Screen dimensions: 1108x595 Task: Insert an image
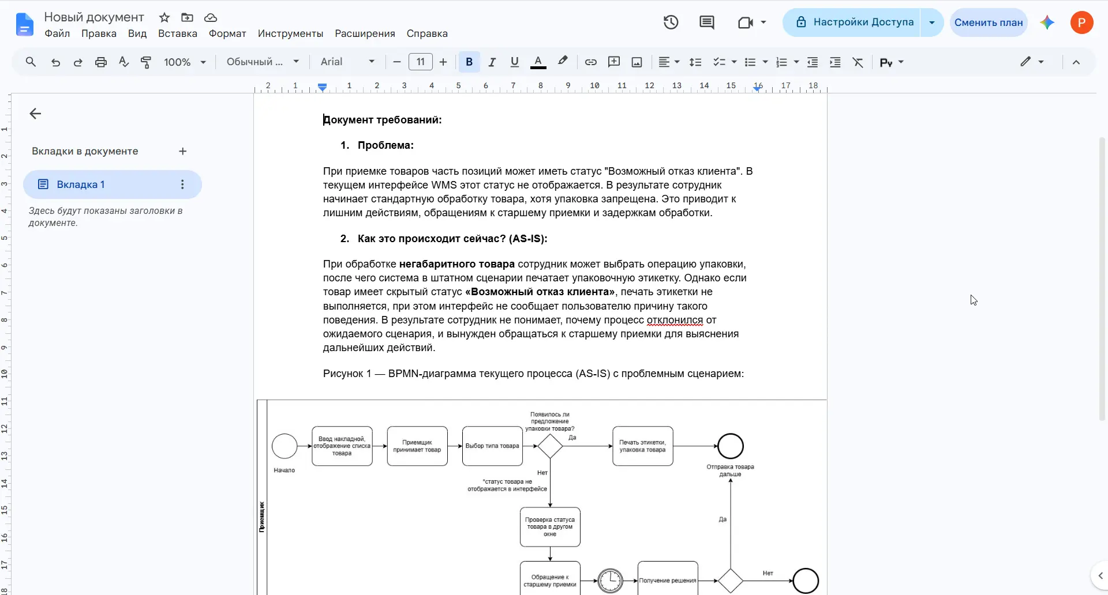[637, 62]
